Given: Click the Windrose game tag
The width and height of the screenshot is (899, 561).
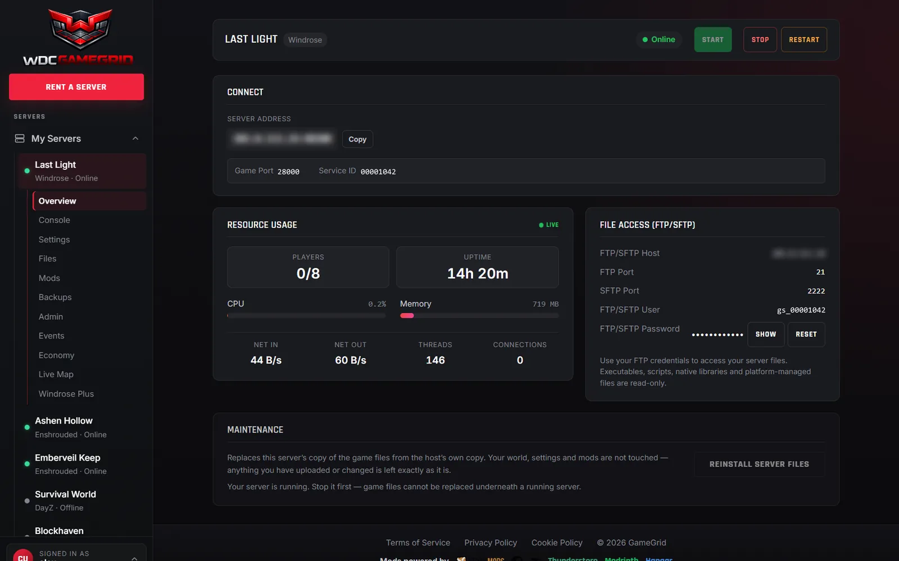Looking at the screenshot, I should [305, 40].
